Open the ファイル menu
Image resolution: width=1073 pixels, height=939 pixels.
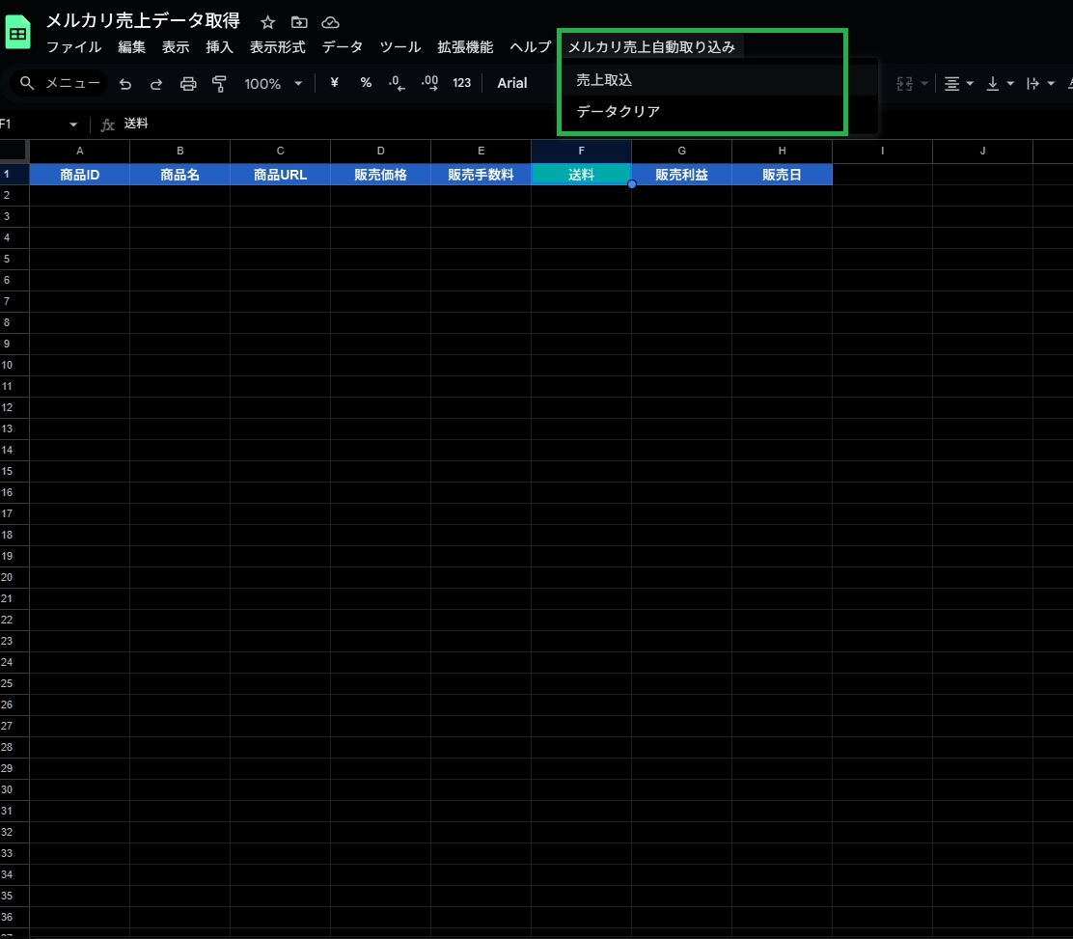74,47
